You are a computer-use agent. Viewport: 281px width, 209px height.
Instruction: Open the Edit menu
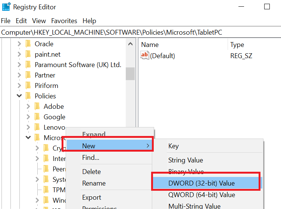click(x=21, y=21)
